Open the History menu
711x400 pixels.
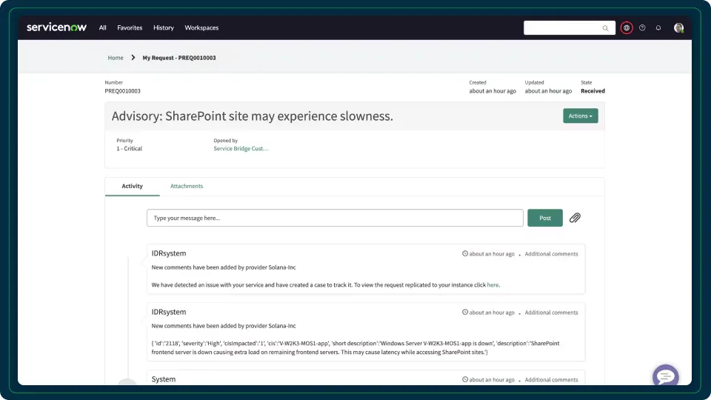(x=163, y=27)
